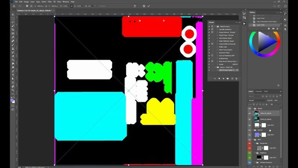Select the Eraser tool

(x=13, y=56)
